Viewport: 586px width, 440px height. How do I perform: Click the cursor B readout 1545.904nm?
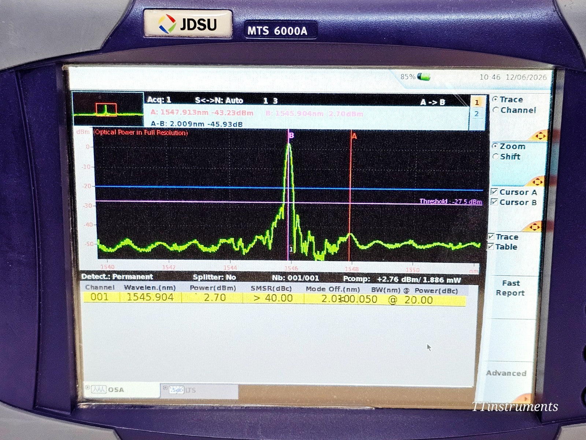click(x=314, y=114)
